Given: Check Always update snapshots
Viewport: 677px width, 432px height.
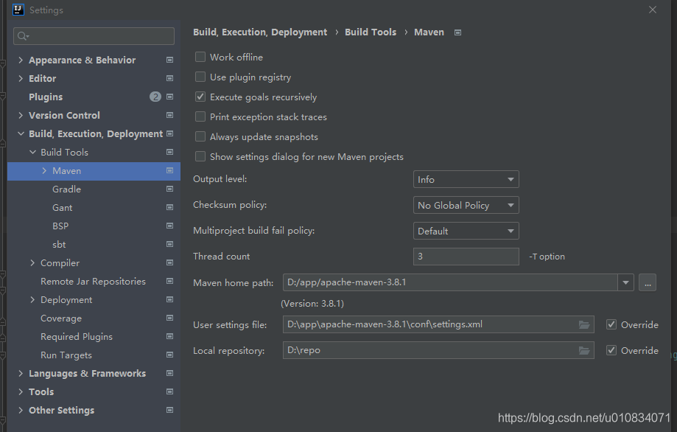Looking at the screenshot, I should (200, 136).
